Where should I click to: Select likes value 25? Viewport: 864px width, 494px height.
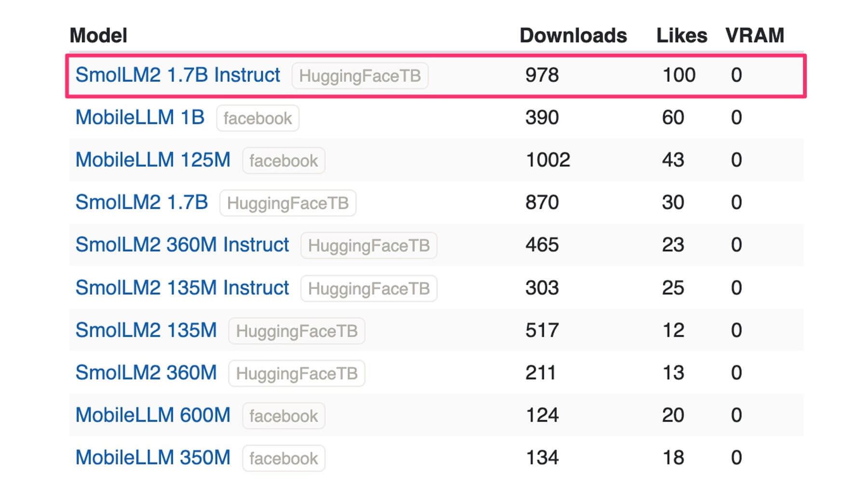(x=673, y=288)
